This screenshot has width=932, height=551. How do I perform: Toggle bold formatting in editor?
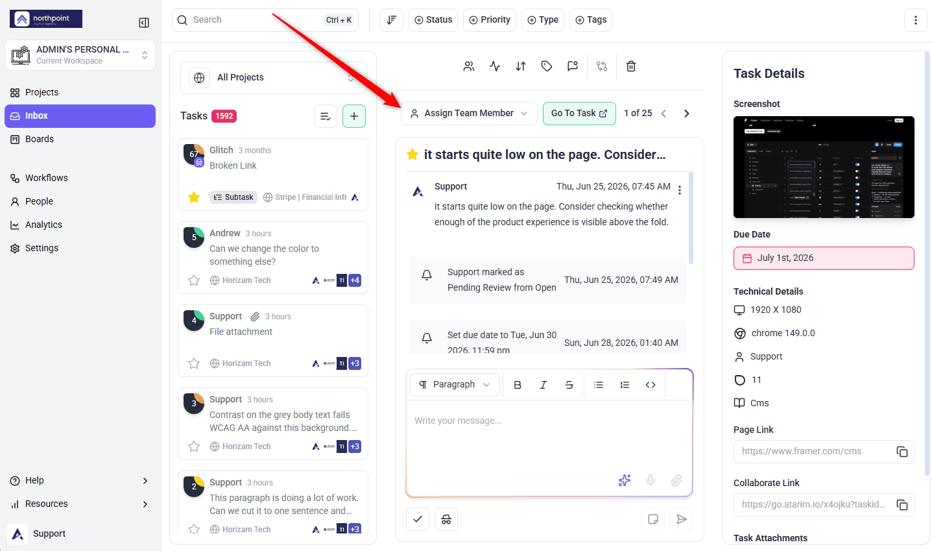(x=518, y=385)
